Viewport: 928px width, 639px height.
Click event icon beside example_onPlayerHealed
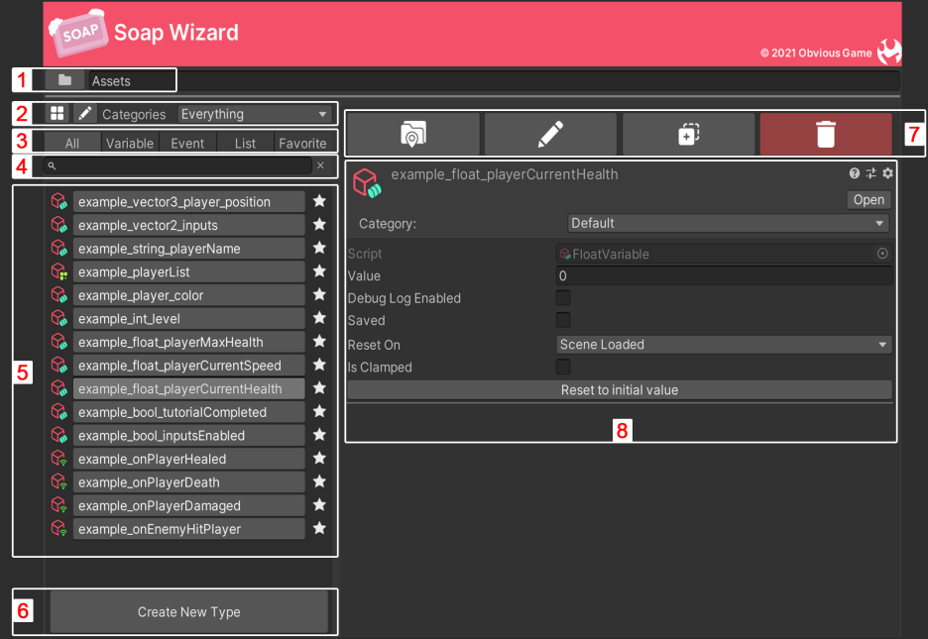[x=59, y=459]
